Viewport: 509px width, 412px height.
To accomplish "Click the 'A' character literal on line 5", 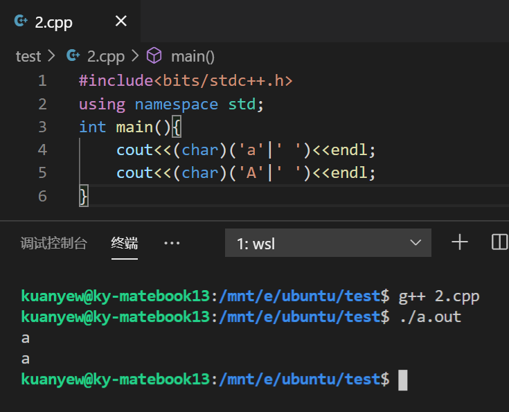I will click(x=251, y=173).
